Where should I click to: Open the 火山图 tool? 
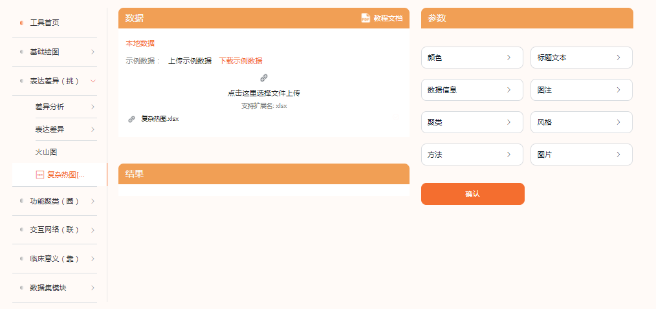pyautogui.click(x=46, y=152)
